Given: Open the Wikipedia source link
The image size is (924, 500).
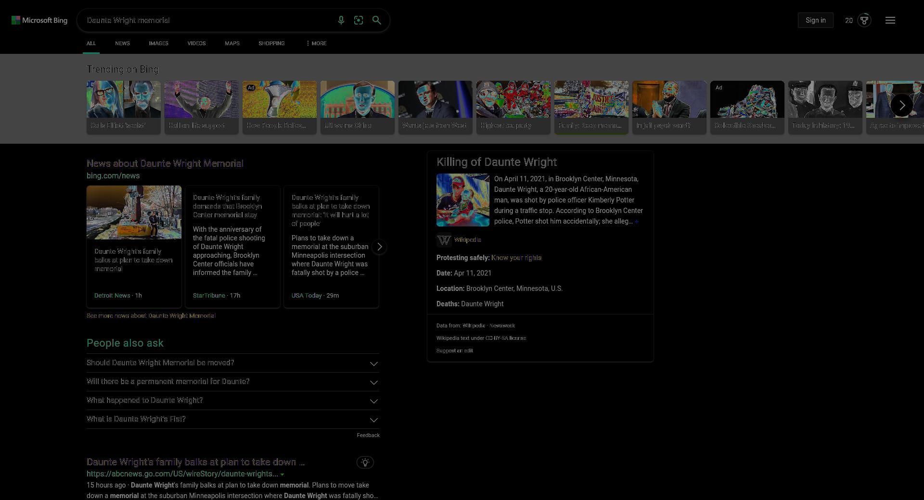Looking at the screenshot, I should tap(467, 240).
